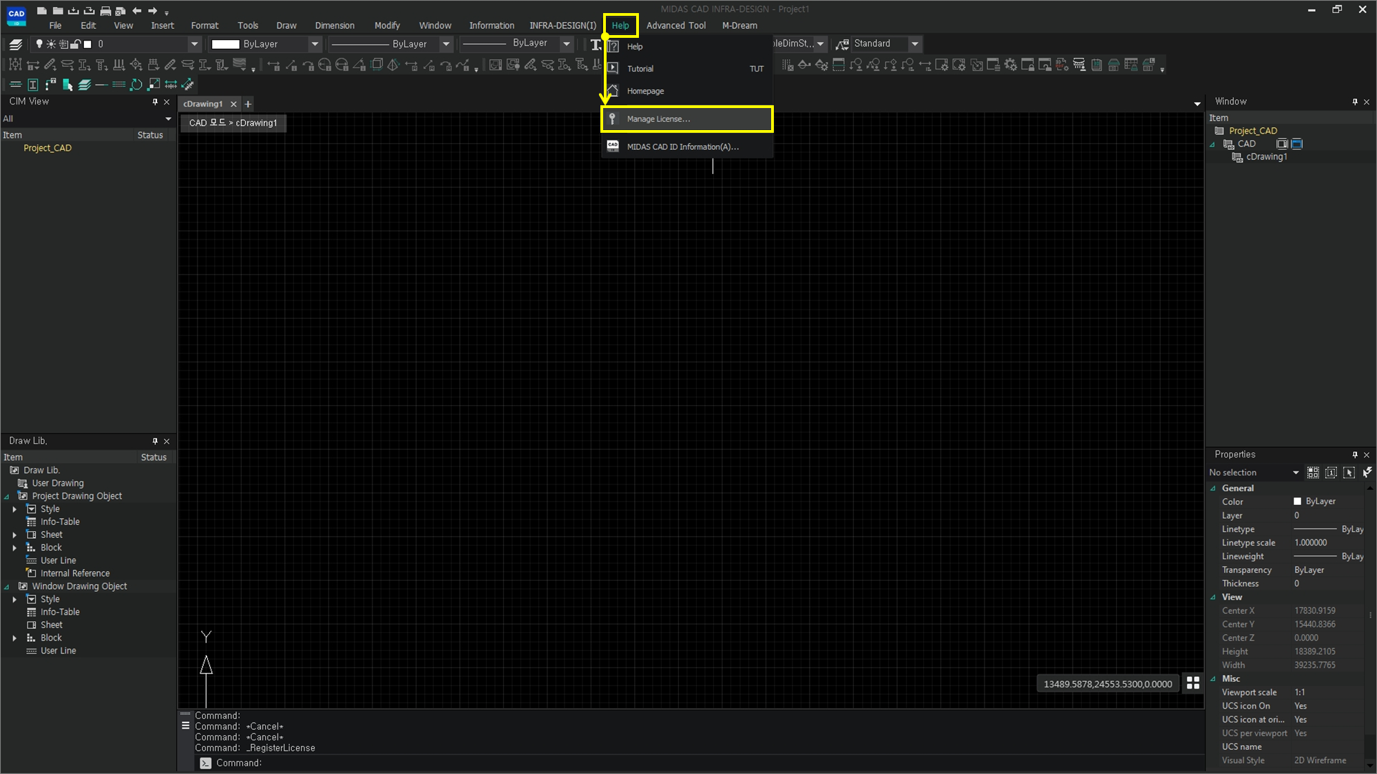Click the PickAdd toggle icon in Properties panel

[x=1331, y=473]
